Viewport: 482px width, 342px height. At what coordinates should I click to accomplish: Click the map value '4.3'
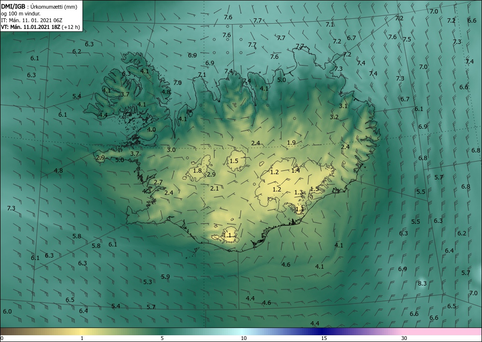tap(147, 191)
